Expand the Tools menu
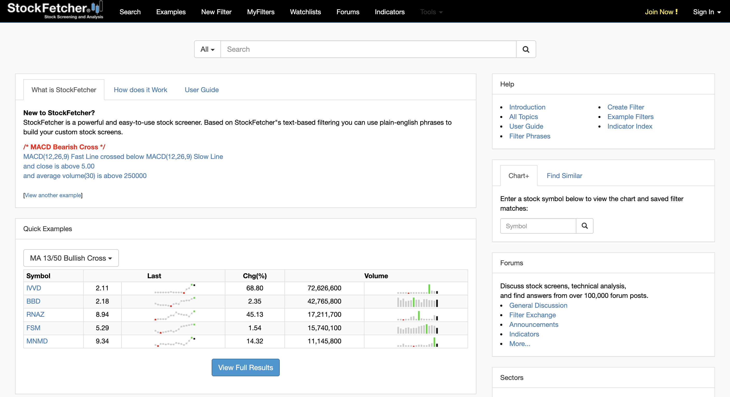Viewport: 730px width, 397px height. point(431,12)
